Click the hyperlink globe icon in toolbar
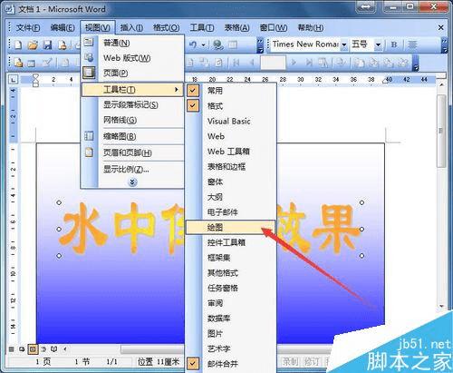The image size is (453, 373). click(x=217, y=45)
